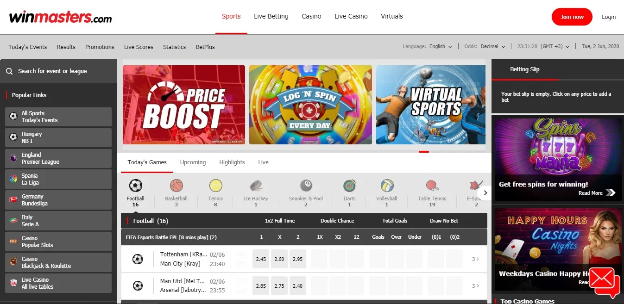
Task: Open the Casino main tab
Action: [311, 16]
